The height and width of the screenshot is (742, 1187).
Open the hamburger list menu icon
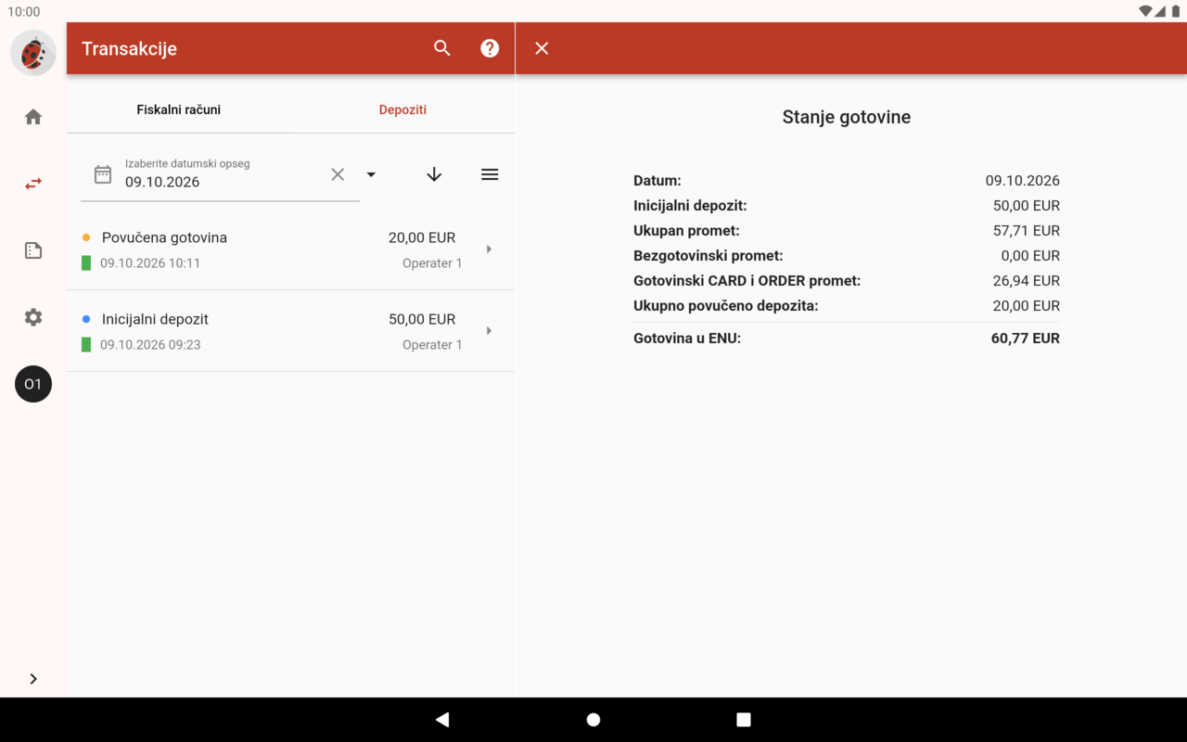point(490,174)
